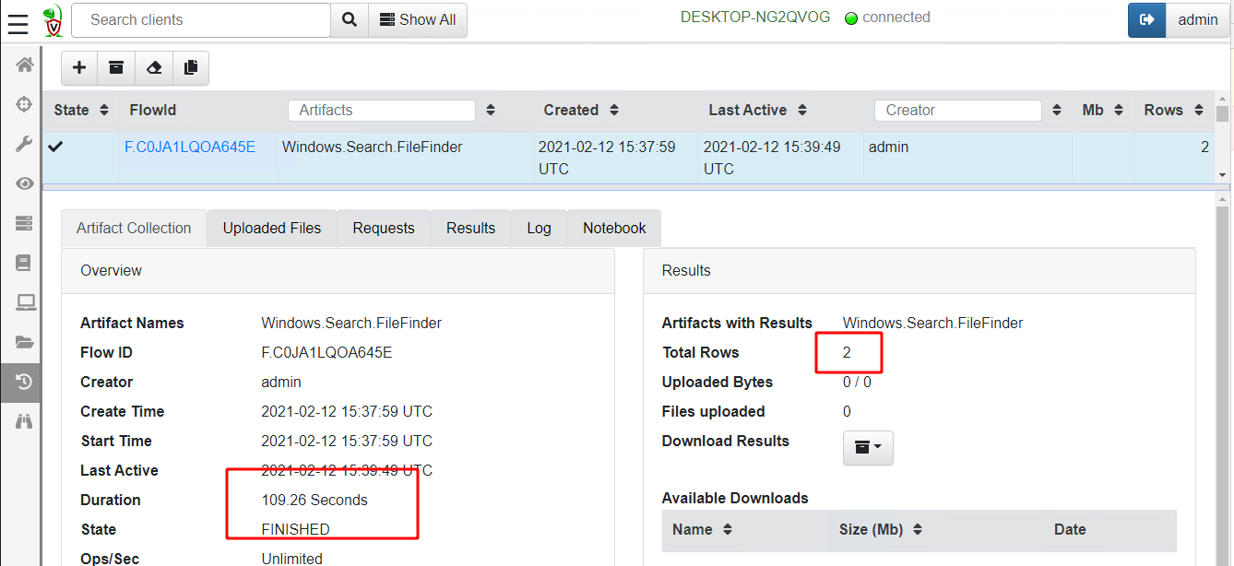The image size is (1234, 566).
Task: Open flow link F.C0JA1LQOA645E
Action: point(190,147)
